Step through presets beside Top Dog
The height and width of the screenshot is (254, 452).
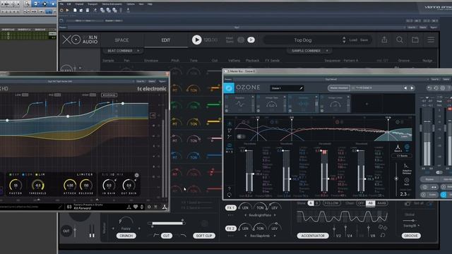click(344, 40)
